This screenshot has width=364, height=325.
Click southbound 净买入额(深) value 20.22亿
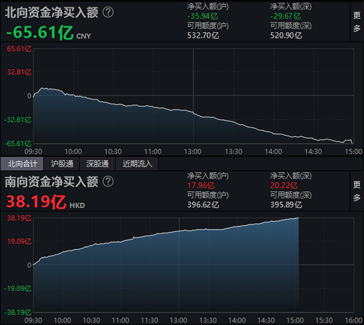[x=284, y=185]
